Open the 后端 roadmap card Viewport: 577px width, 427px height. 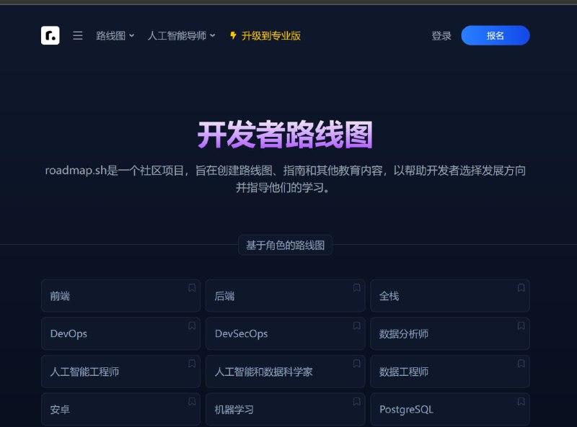pyautogui.click(x=285, y=295)
